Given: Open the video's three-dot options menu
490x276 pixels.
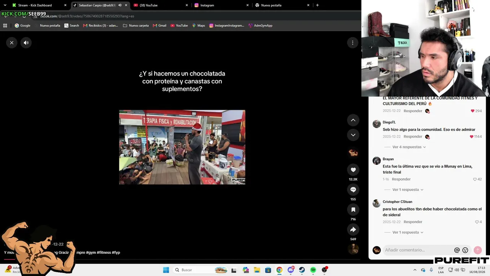Looking at the screenshot, I should tap(353, 43).
